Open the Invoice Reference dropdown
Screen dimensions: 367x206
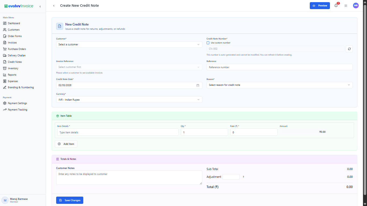(x=129, y=67)
